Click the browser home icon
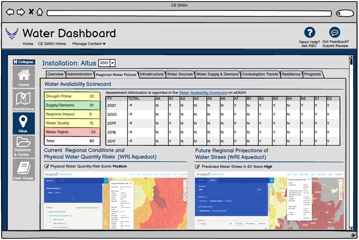This screenshot has height=240, width=359. [39, 12]
